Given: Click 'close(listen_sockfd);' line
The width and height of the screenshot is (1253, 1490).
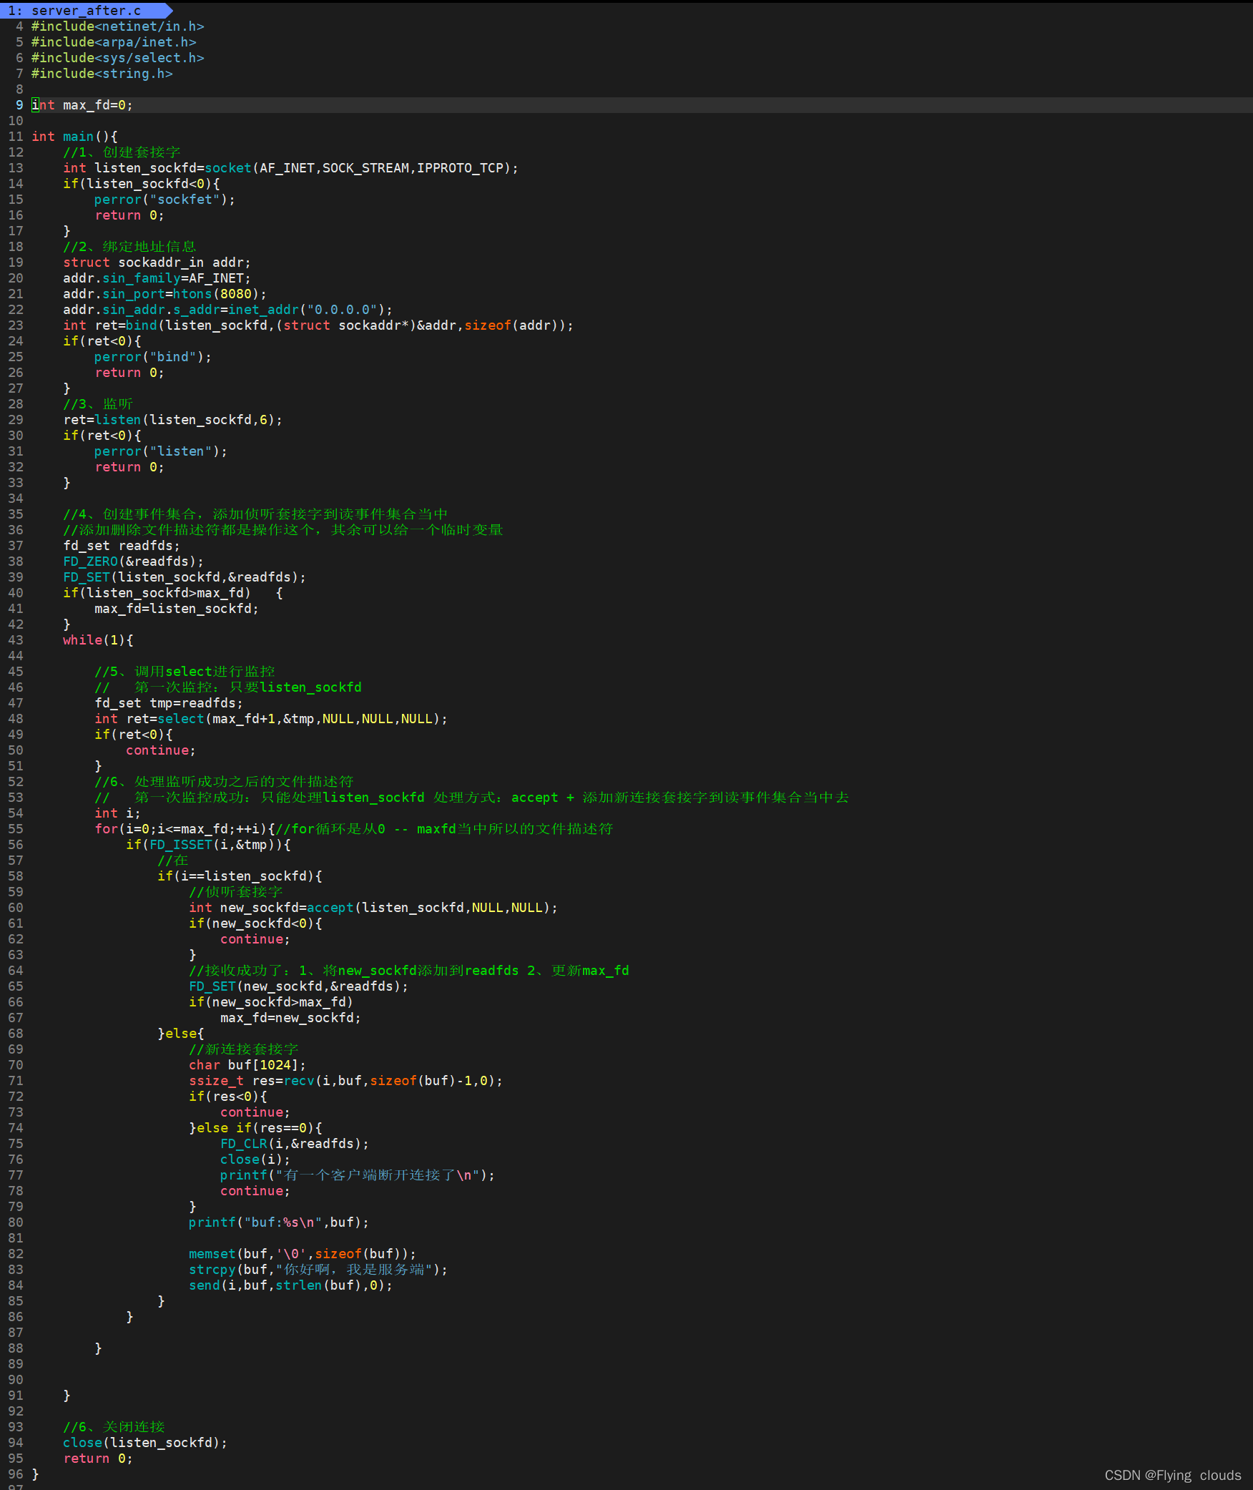Looking at the screenshot, I should tap(145, 1443).
